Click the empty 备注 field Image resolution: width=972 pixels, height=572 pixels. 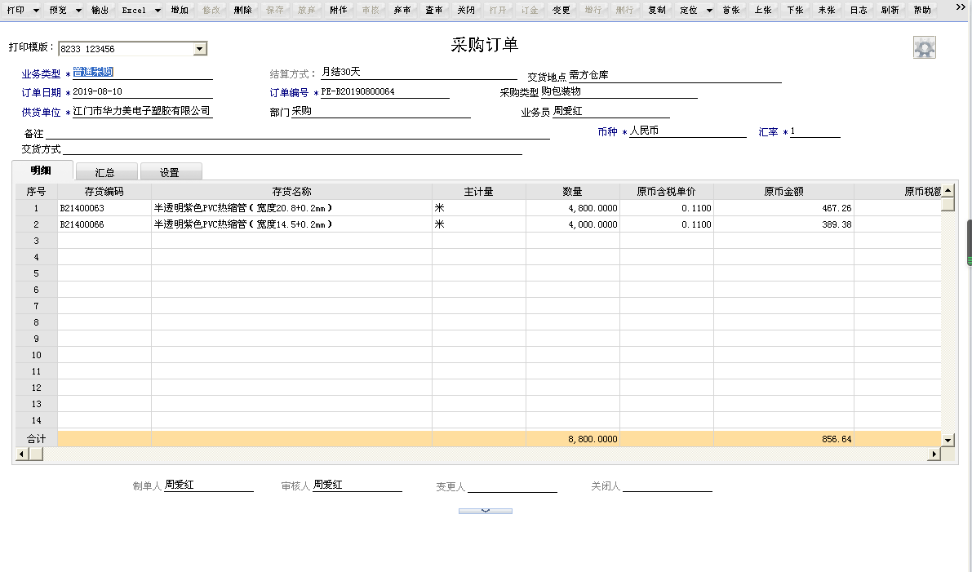pyautogui.click(x=298, y=133)
